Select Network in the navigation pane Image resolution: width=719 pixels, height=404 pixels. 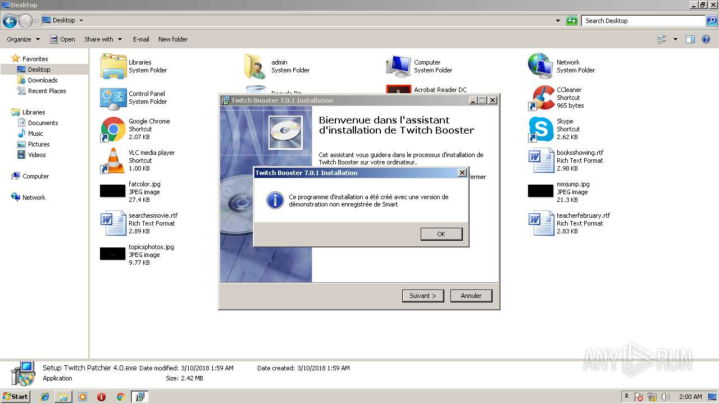coord(34,198)
